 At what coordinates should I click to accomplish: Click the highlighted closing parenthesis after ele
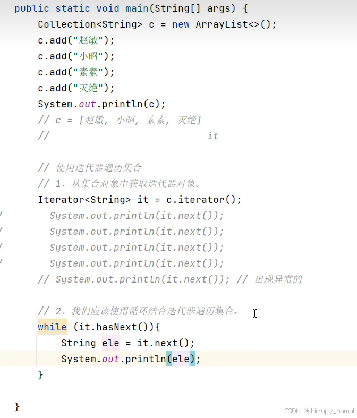pyautogui.click(x=192, y=359)
